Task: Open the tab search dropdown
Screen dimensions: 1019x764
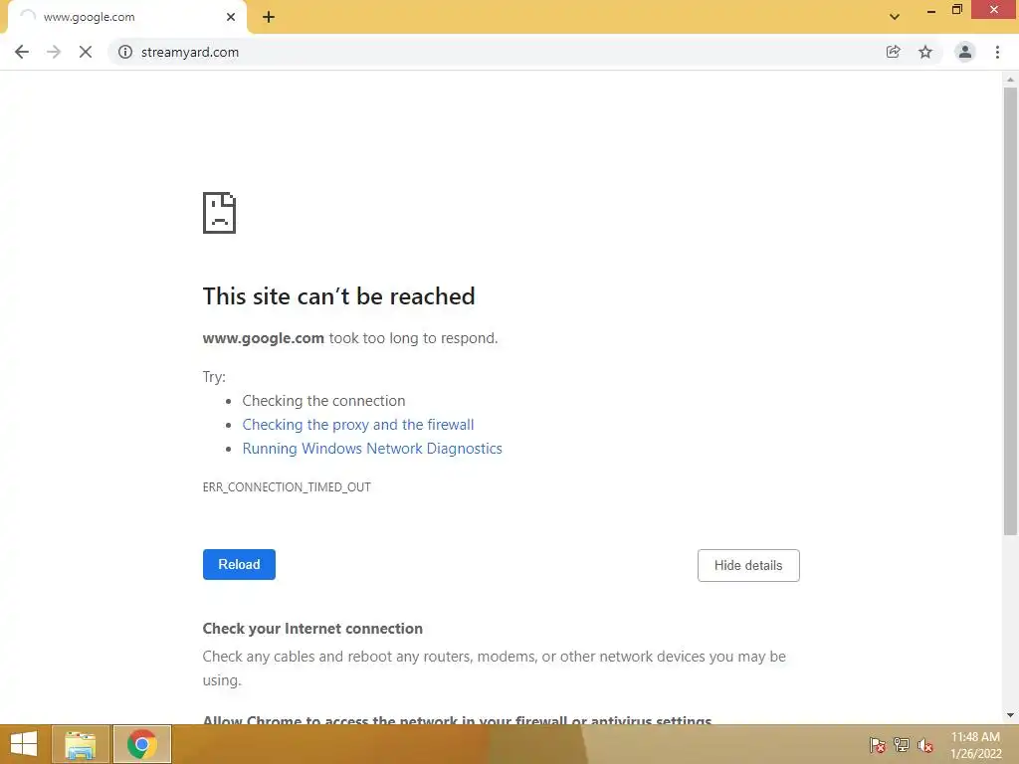Action: pyautogui.click(x=895, y=17)
